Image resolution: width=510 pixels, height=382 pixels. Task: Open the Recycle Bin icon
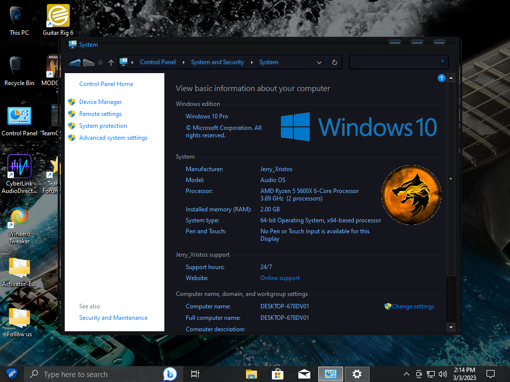coord(19,71)
